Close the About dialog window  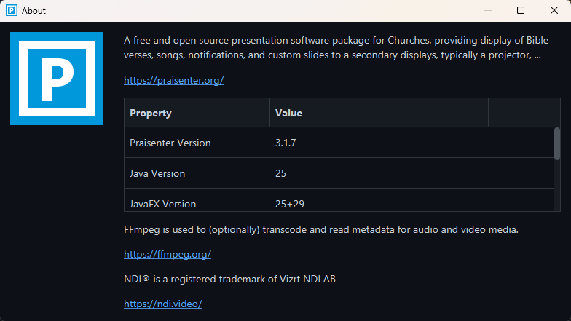pyautogui.click(x=554, y=10)
